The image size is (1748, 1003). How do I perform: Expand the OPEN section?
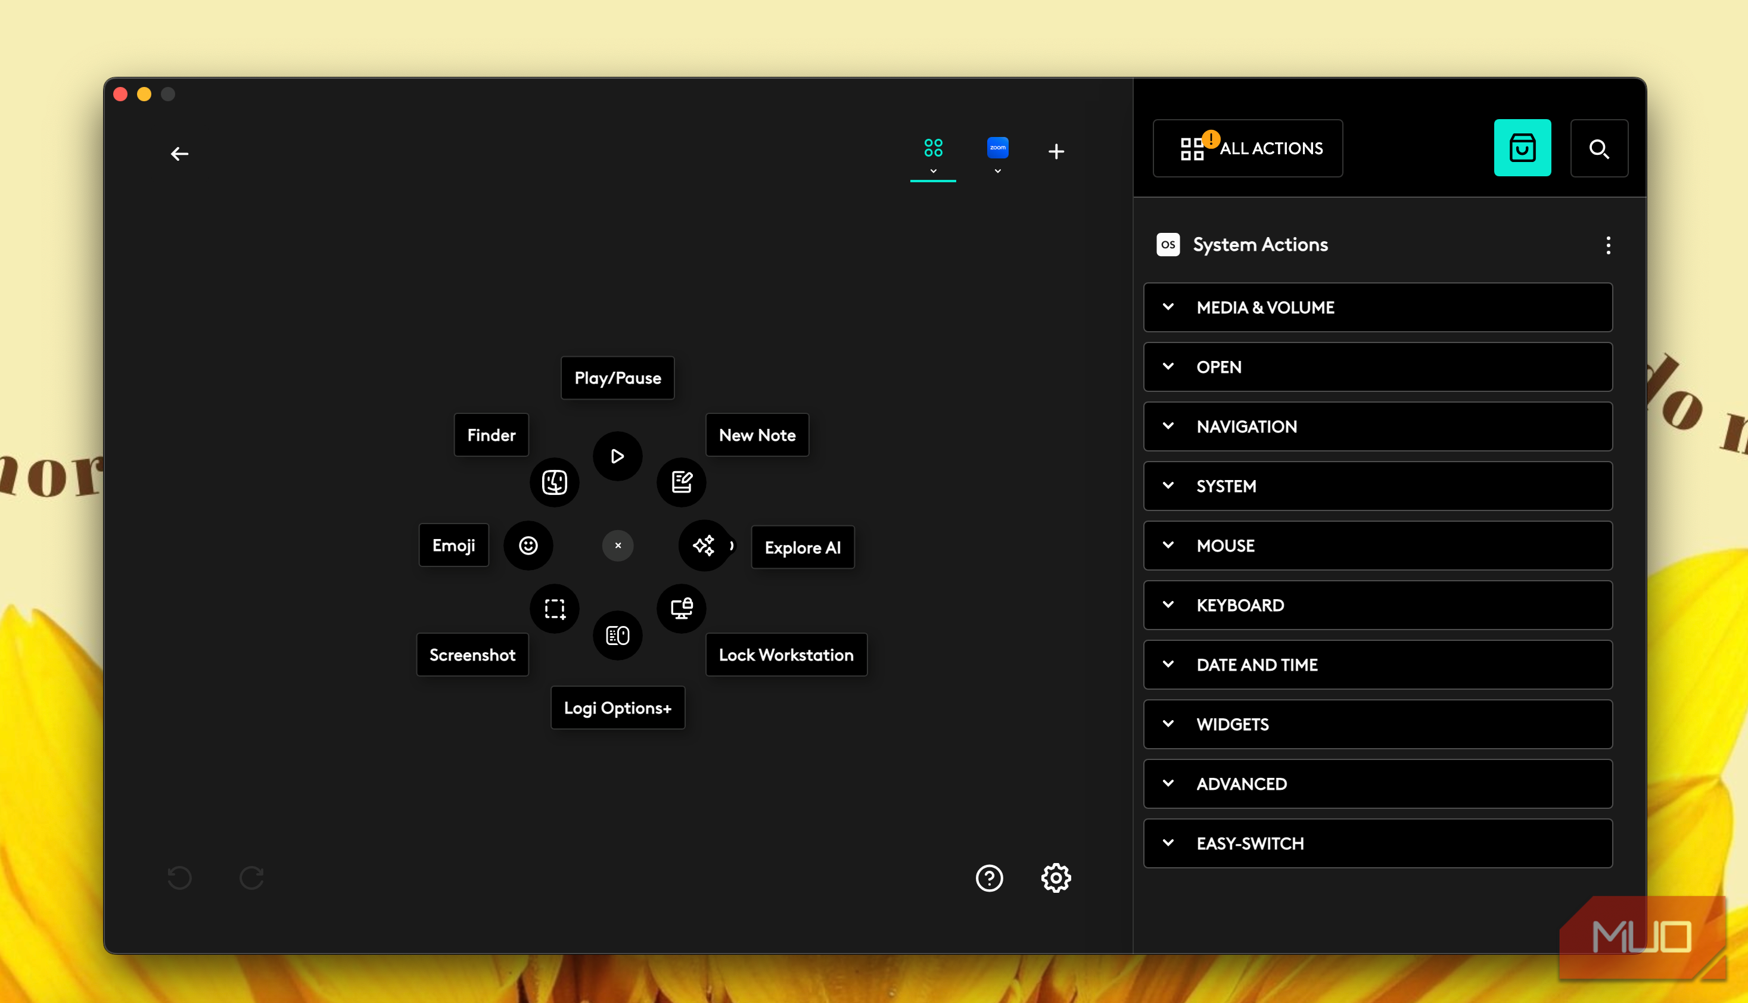pos(1377,366)
